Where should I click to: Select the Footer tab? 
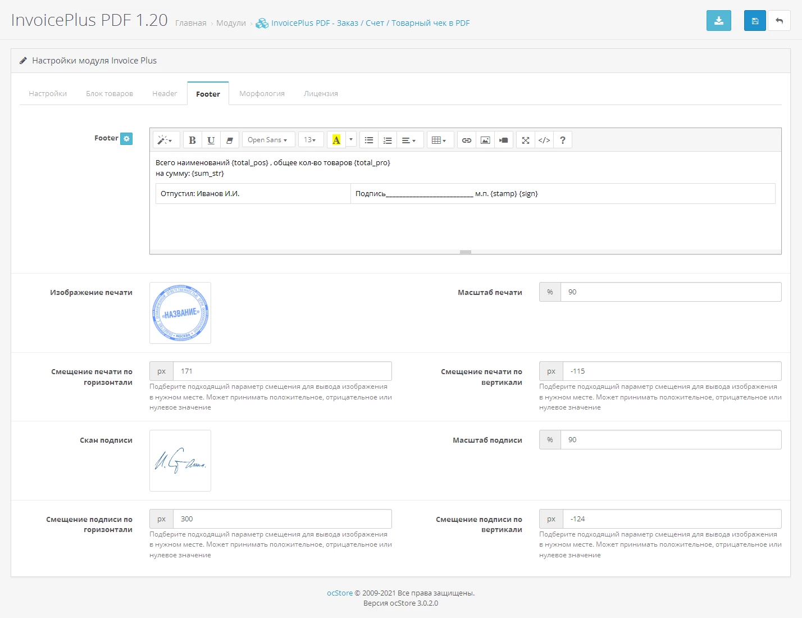click(208, 94)
